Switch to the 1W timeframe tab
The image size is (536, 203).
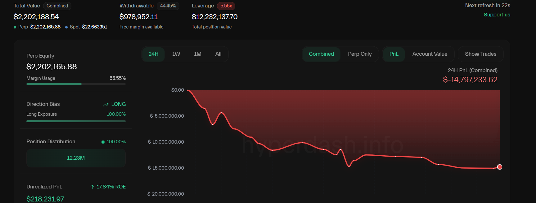[x=176, y=54]
